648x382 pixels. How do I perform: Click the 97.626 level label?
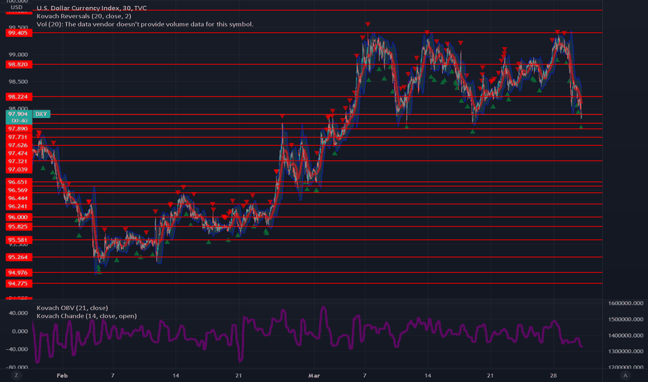pyautogui.click(x=19, y=145)
